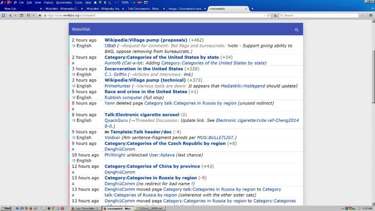Open Category:Categories of the Czech Republic by region

(165, 143)
